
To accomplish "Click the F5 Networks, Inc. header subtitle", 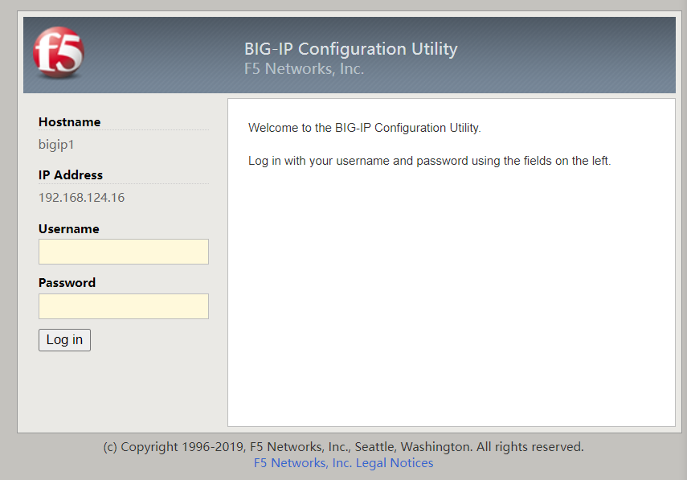I will click(x=304, y=68).
